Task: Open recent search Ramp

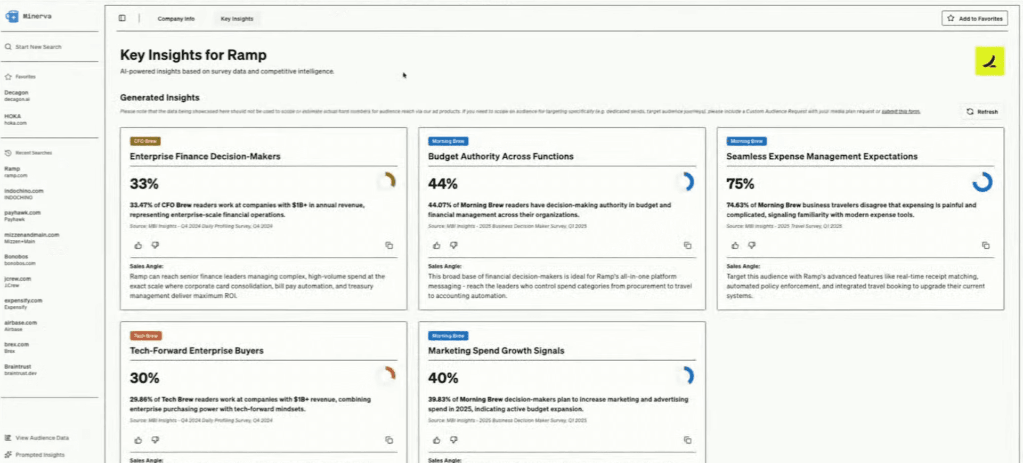Action: (x=15, y=172)
